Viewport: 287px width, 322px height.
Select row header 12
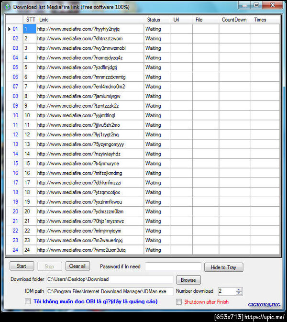point(14,135)
